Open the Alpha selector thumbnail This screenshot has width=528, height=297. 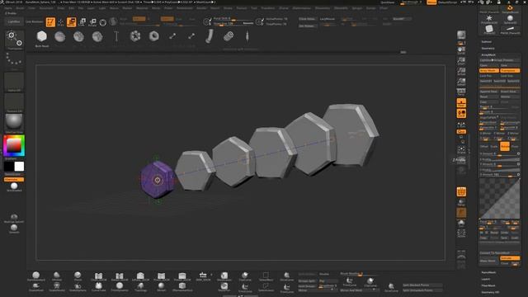coord(14,81)
